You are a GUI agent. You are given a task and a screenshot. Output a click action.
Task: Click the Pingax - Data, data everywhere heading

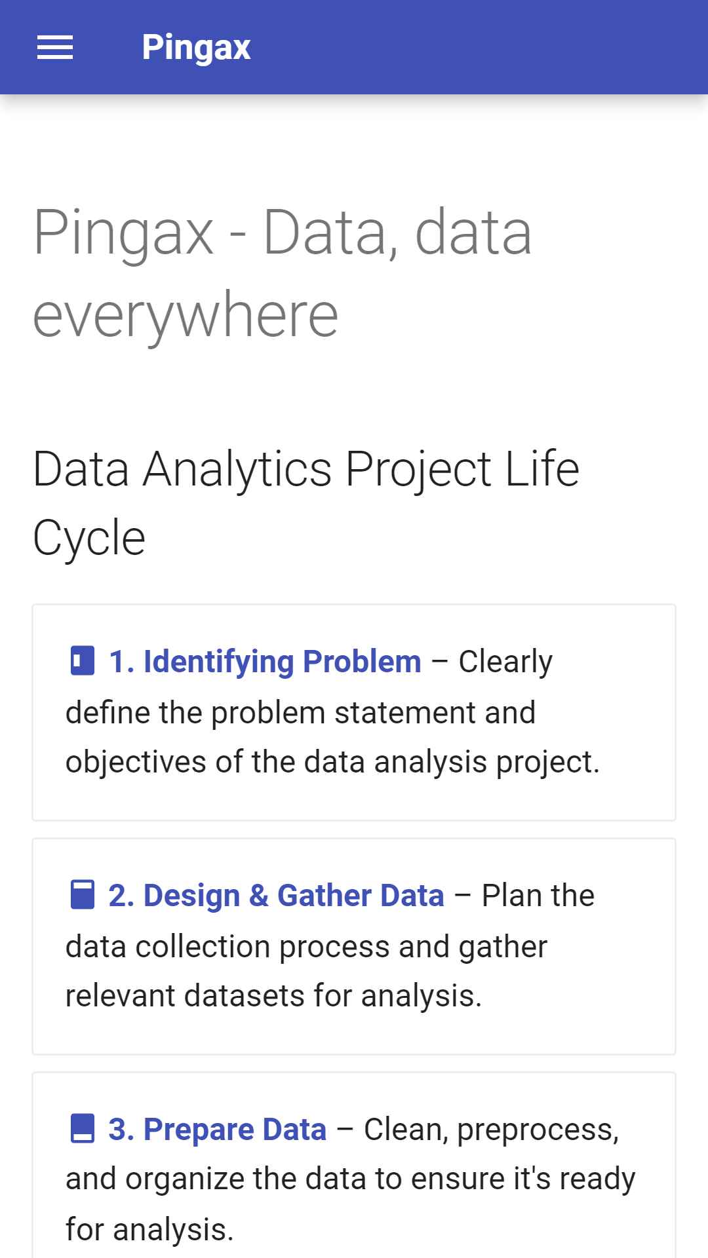[x=283, y=273]
